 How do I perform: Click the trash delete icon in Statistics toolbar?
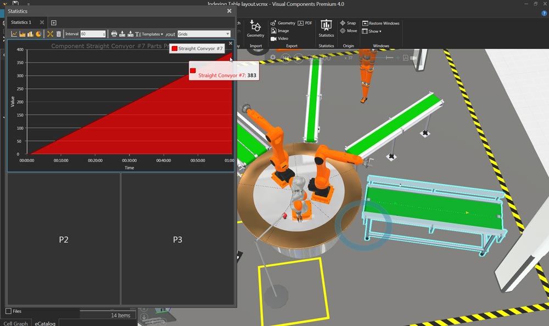(59, 34)
